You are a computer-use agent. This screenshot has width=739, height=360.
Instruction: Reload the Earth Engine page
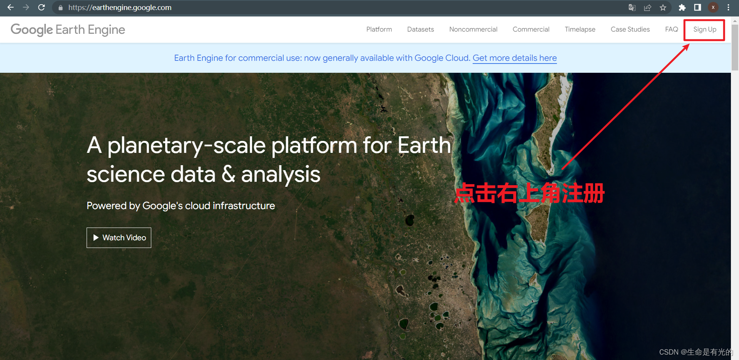(42, 7)
